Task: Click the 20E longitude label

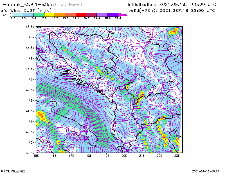Action: [124, 156]
